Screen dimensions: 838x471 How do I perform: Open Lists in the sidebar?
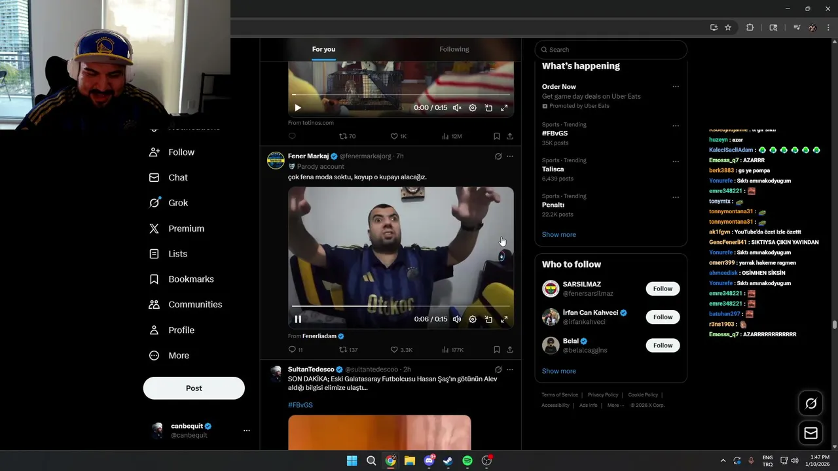point(168,254)
